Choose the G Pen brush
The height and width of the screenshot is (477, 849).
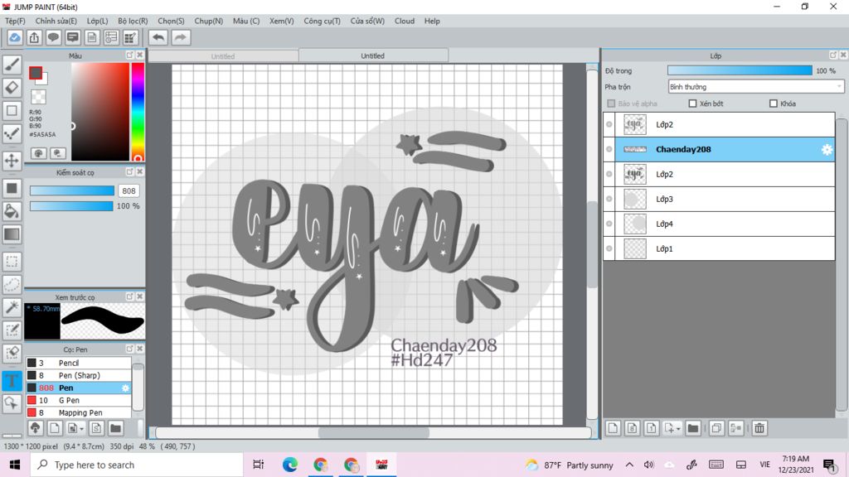click(79, 400)
